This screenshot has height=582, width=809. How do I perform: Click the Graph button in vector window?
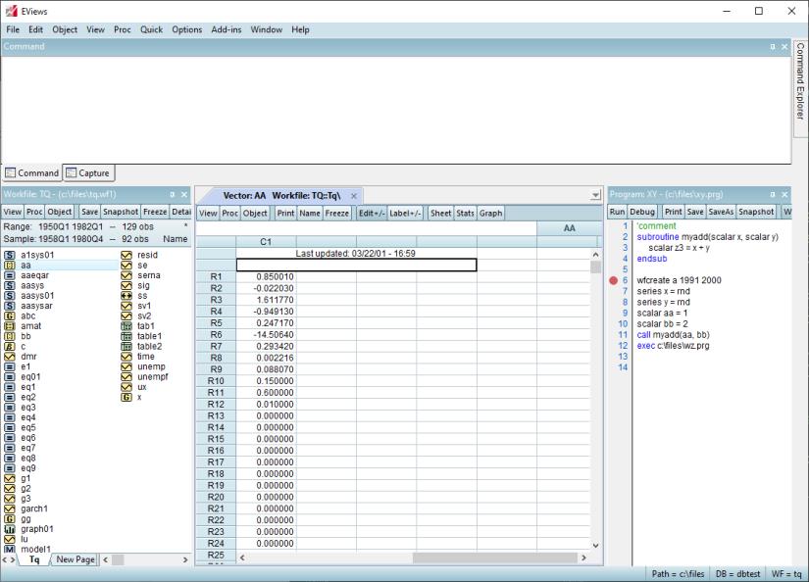click(490, 213)
